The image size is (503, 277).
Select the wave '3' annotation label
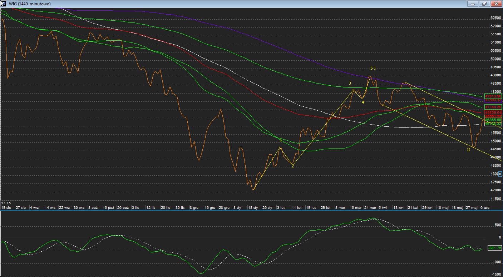click(350, 83)
